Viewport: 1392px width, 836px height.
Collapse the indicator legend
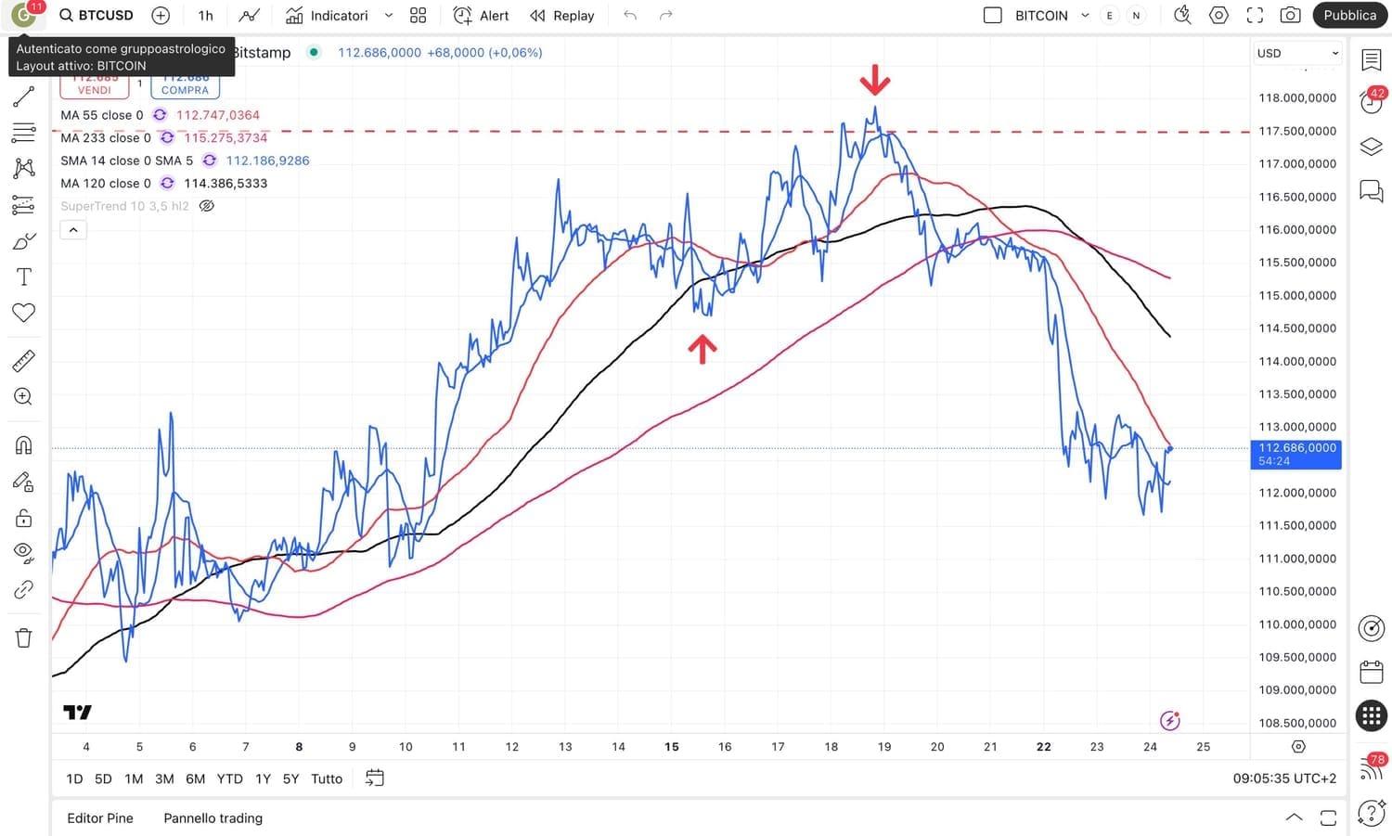[x=73, y=230]
